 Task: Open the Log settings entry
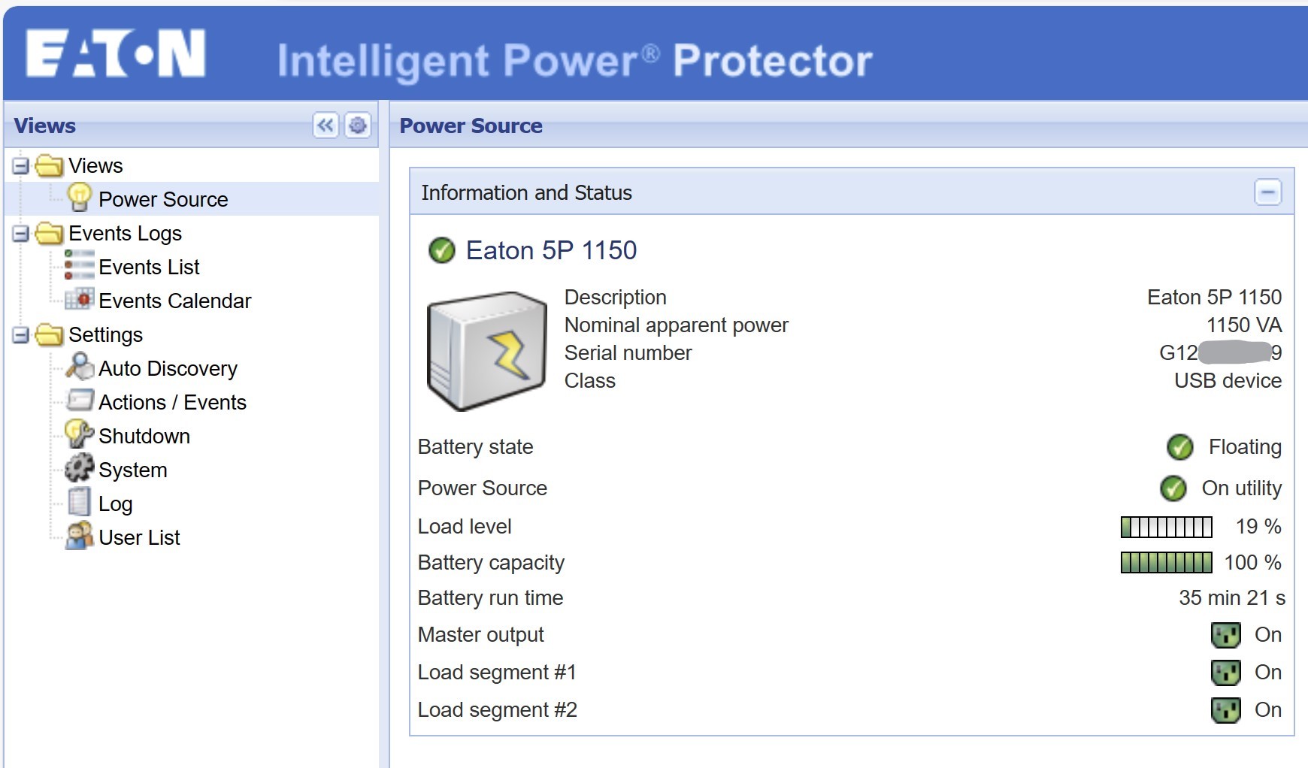(115, 503)
